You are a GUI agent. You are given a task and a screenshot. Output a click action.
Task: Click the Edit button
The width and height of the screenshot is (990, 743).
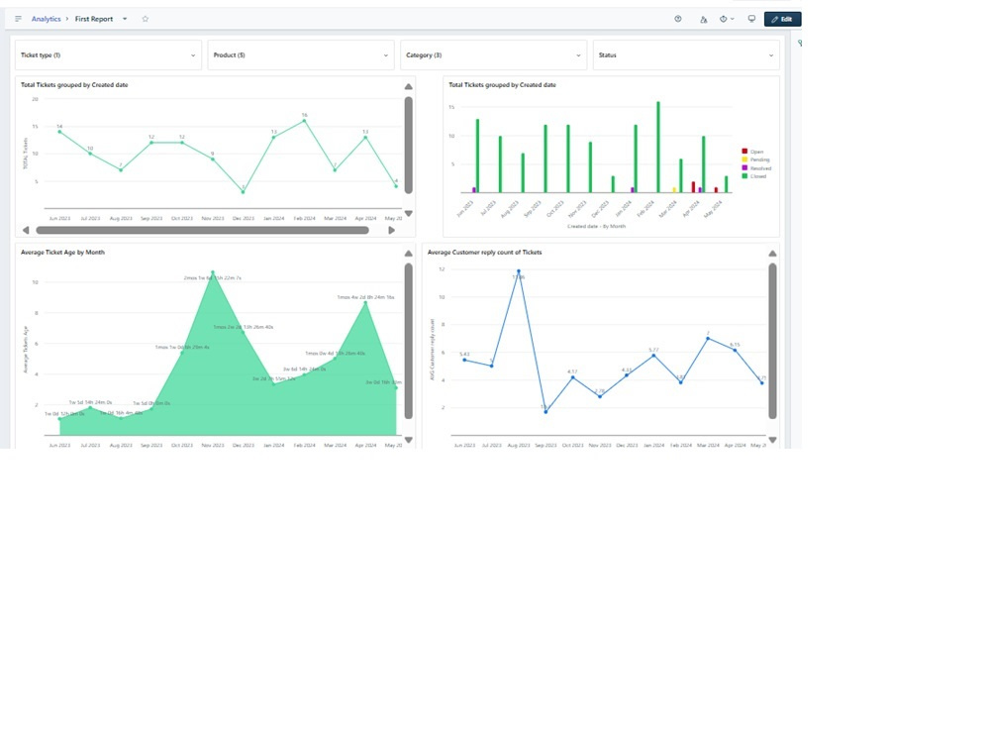tap(782, 19)
